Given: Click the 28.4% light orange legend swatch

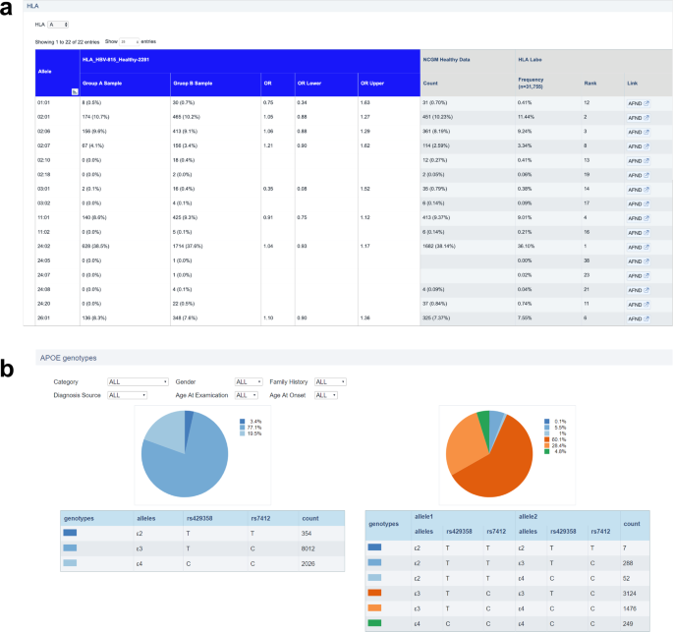Looking at the screenshot, I should (x=547, y=445).
